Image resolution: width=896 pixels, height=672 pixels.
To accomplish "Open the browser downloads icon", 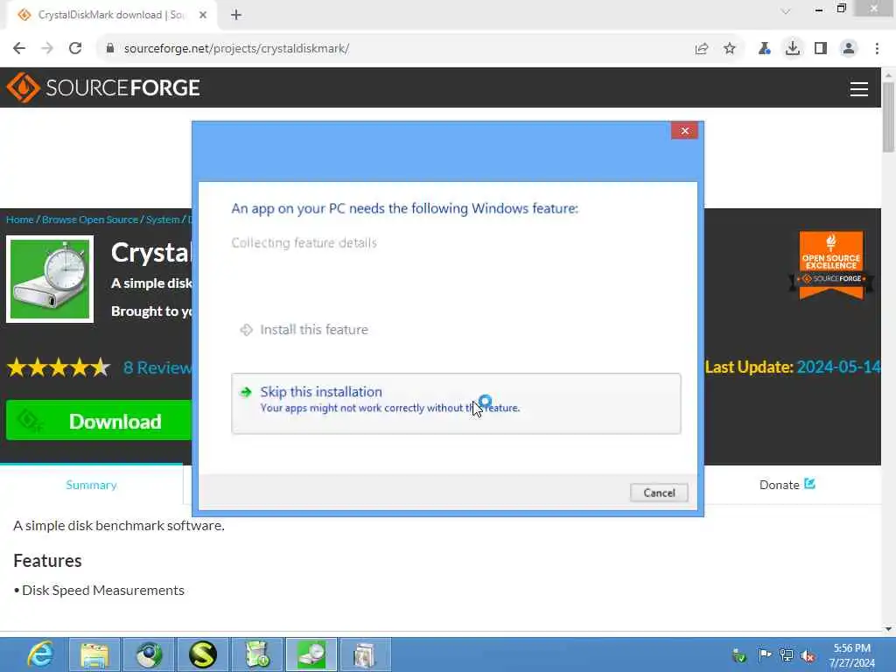I will pyautogui.click(x=793, y=49).
